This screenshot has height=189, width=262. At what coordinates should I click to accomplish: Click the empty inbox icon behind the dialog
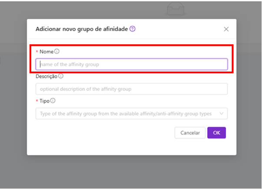point(176,9)
